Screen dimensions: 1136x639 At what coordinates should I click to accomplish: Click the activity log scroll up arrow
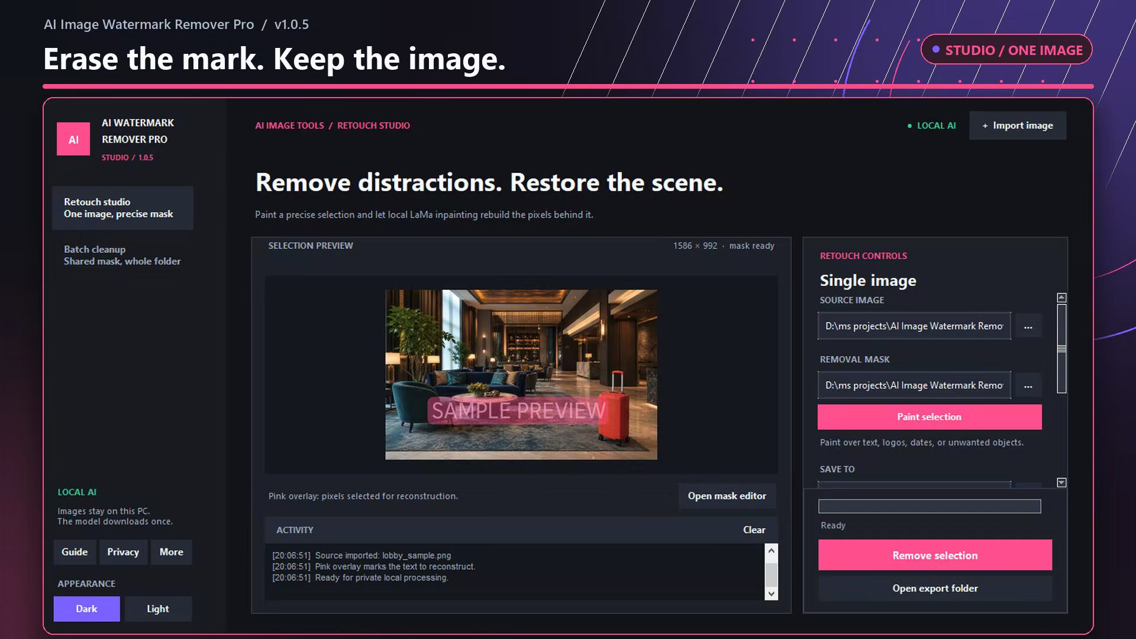click(771, 551)
